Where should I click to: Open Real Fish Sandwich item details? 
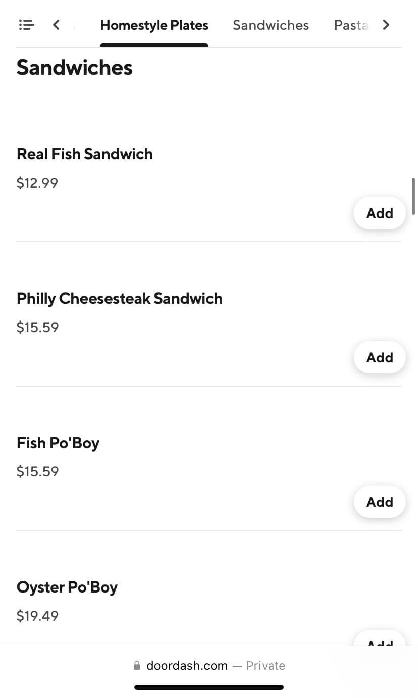pos(85,154)
